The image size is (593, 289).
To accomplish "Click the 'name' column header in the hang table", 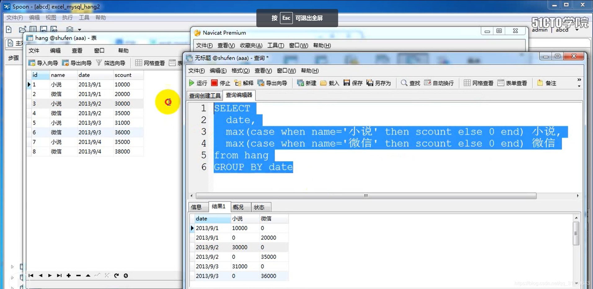I will point(63,75).
